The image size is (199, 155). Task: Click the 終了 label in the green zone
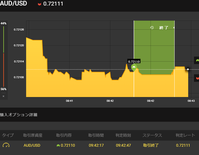click(164, 28)
